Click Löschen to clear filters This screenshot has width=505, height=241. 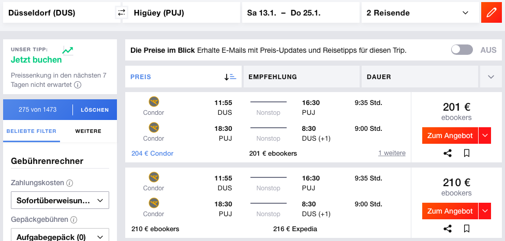95,110
